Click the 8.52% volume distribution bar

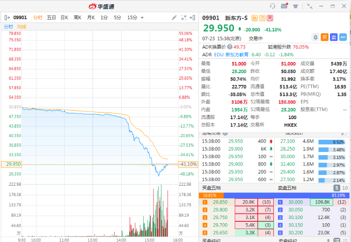[x=332, y=142]
